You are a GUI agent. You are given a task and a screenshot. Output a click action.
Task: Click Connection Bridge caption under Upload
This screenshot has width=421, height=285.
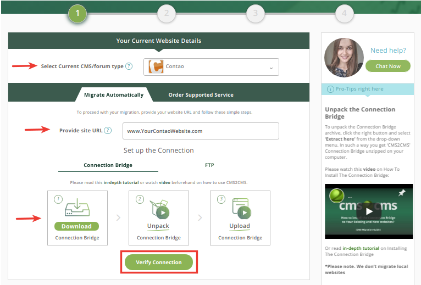pos(240,238)
